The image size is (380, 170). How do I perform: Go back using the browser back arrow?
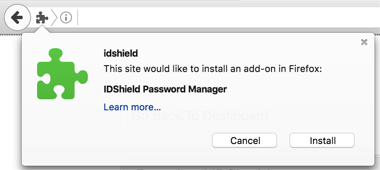pyautogui.click(x=17, y=17)
